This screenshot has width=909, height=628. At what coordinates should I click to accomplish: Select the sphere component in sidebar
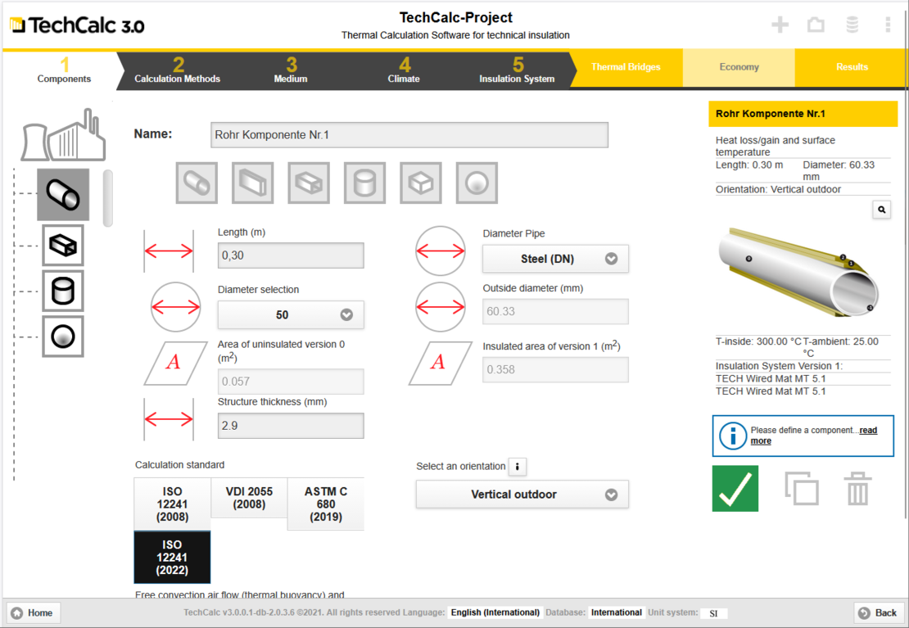(63, 337)
